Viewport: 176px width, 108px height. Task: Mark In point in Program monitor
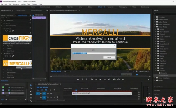pos(82,79)
